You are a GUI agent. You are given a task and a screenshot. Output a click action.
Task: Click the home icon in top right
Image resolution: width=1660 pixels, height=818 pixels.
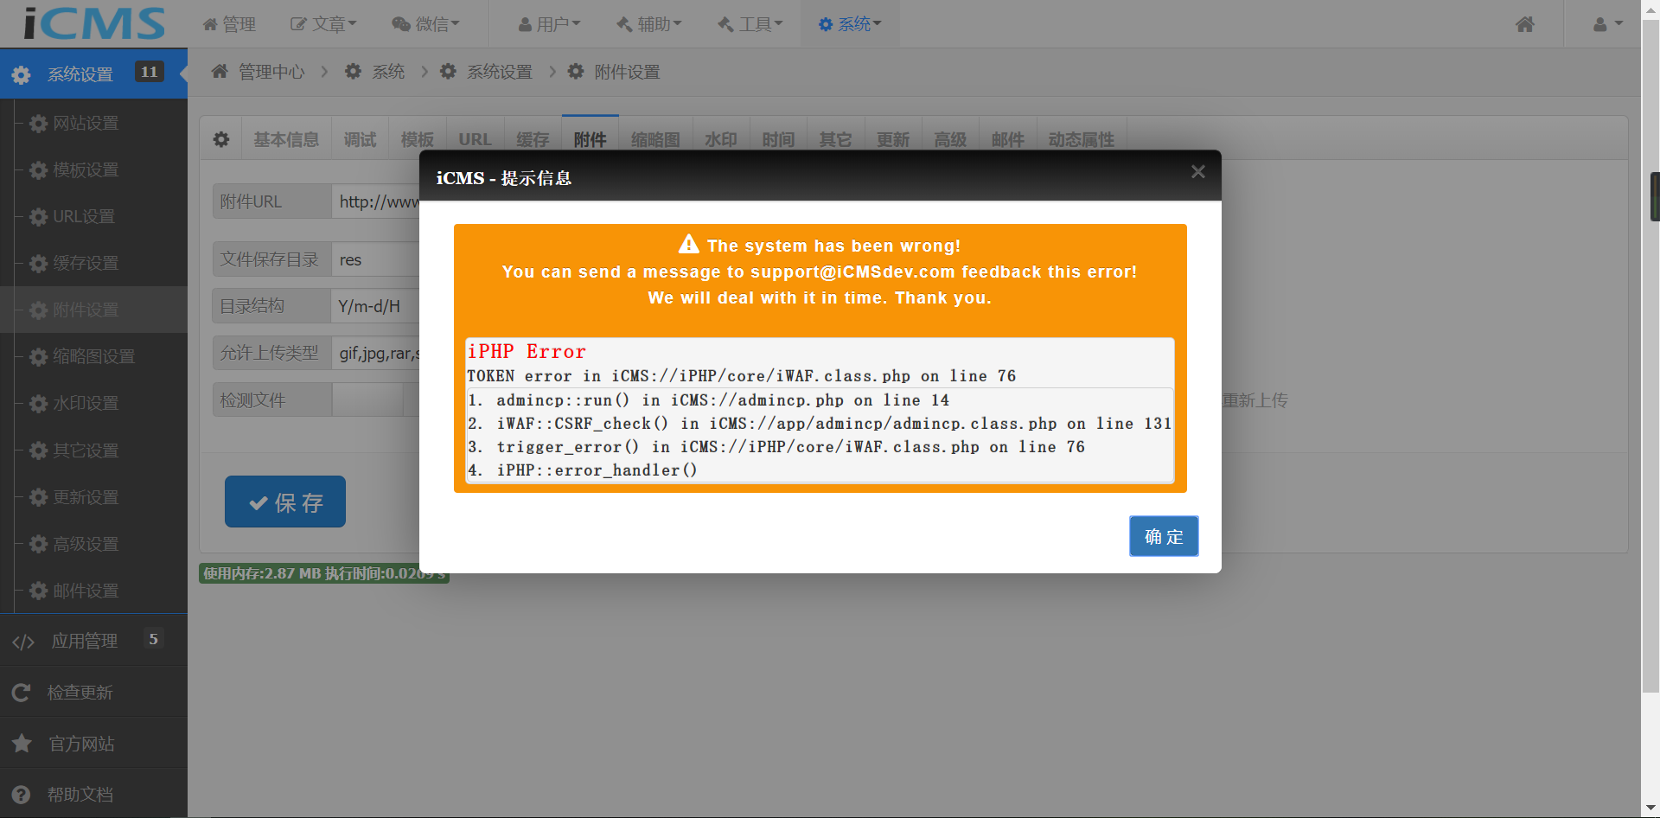[x=1525, y=24]
